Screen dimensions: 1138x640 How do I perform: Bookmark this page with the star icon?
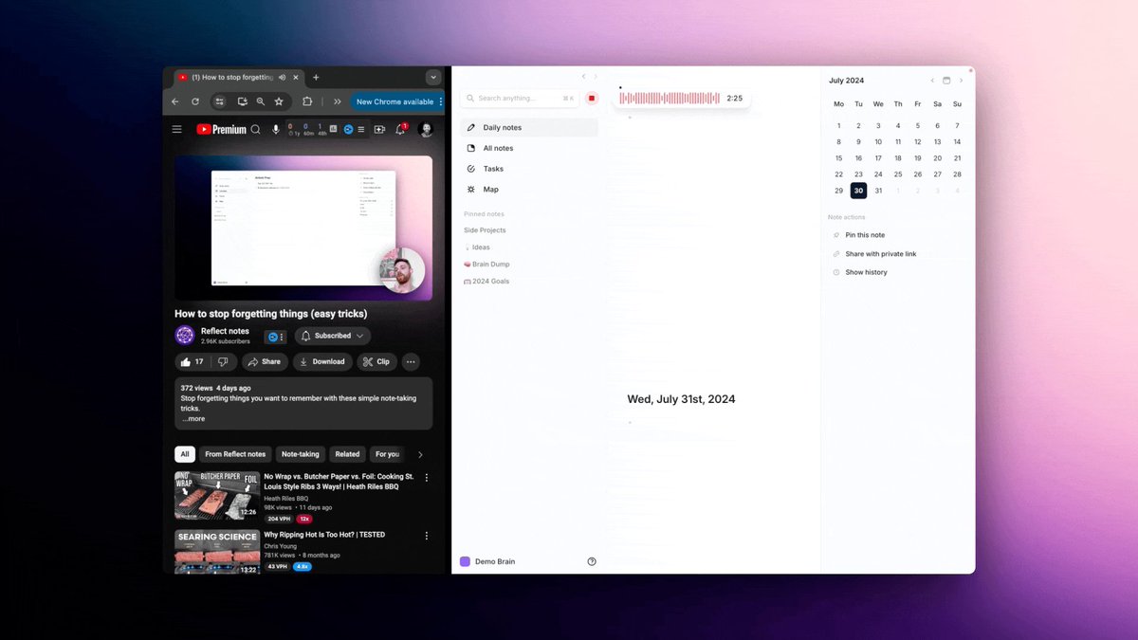pos(279,101)
